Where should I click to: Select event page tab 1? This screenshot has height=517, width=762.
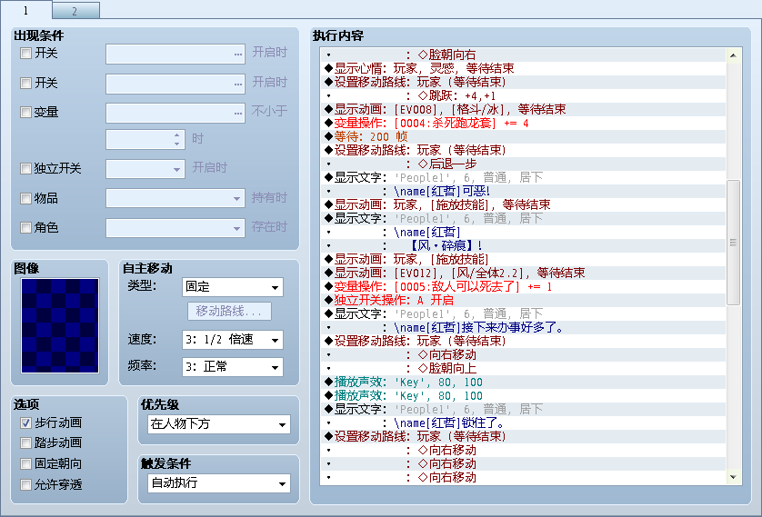[25, 10]
